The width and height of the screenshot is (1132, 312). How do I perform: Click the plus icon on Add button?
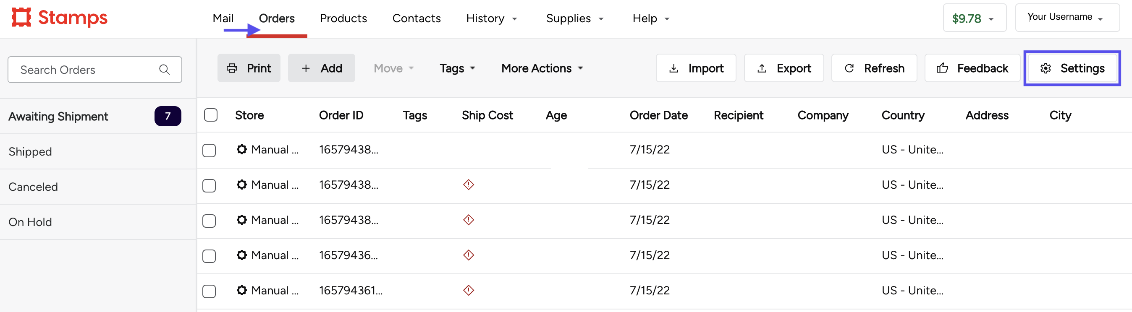point(306,68)
